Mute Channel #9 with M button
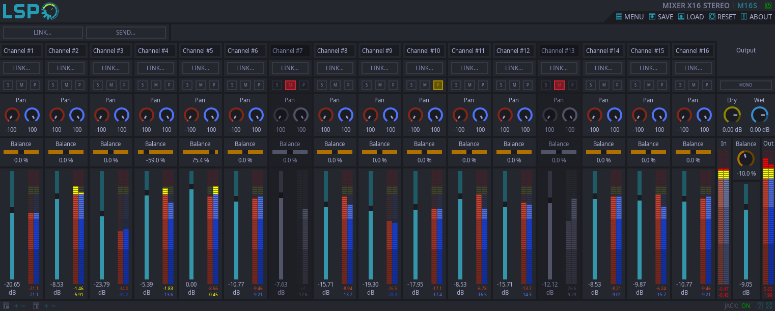The width and height of the screenshot is (775, 311). coord(380,85)
